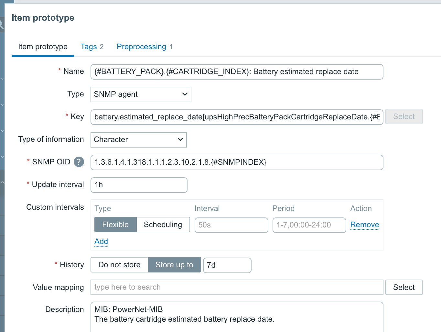Click the Remove link in custom intervals
This screenshot has width=441, height=332.
[364, 225]
